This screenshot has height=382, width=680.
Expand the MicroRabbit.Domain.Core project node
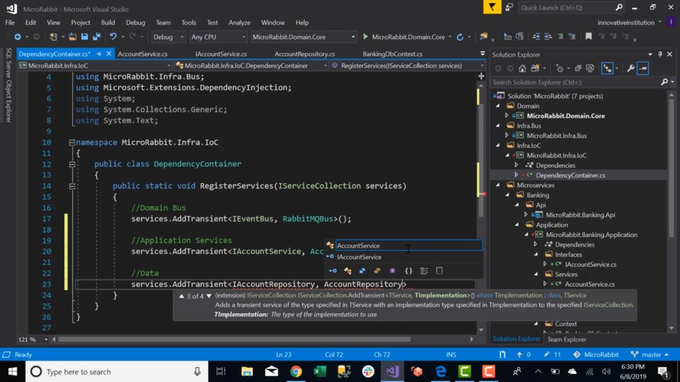[507, 115]
